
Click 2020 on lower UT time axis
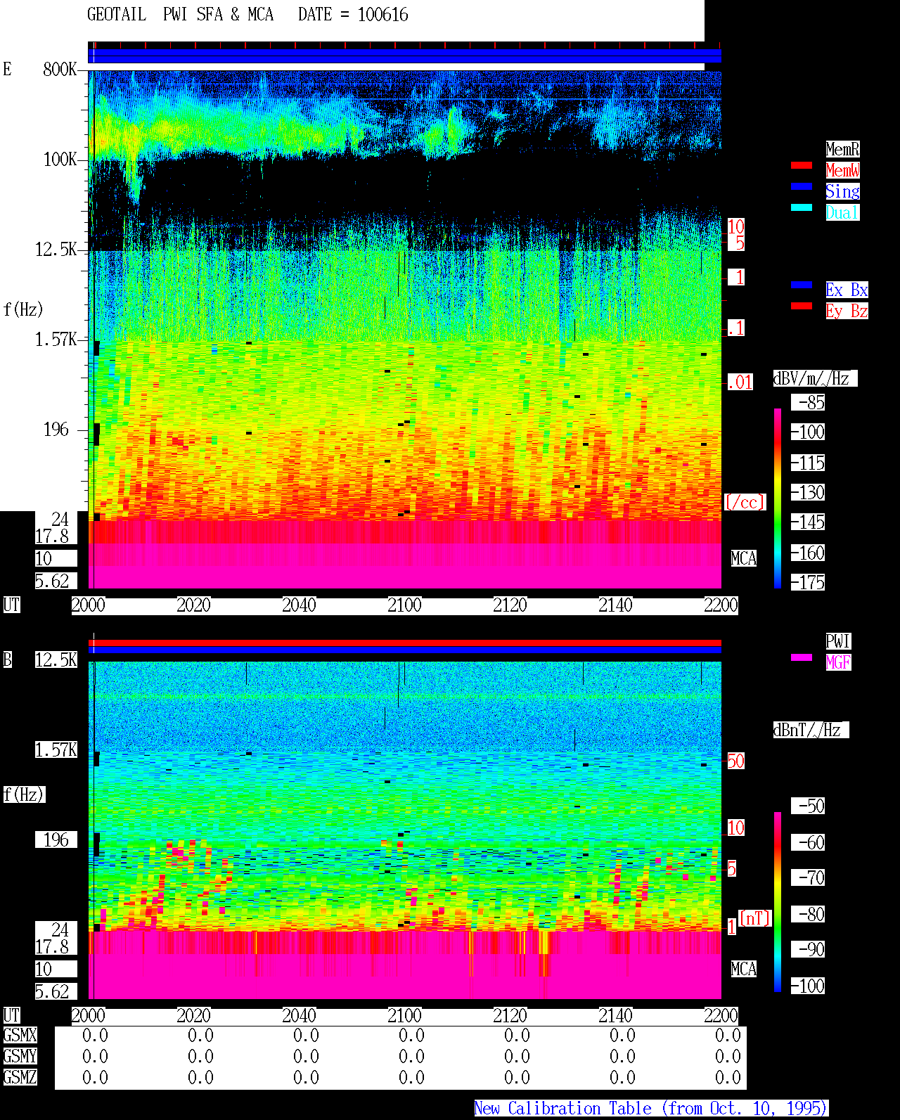(x=194, y=1015)
